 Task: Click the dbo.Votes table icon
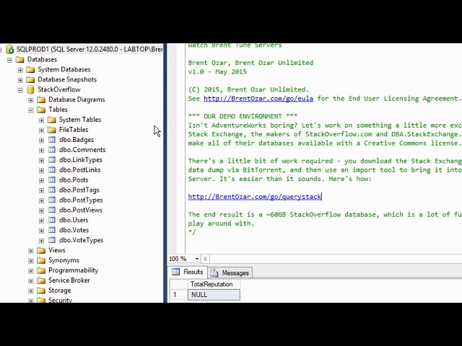click(52, 230)
